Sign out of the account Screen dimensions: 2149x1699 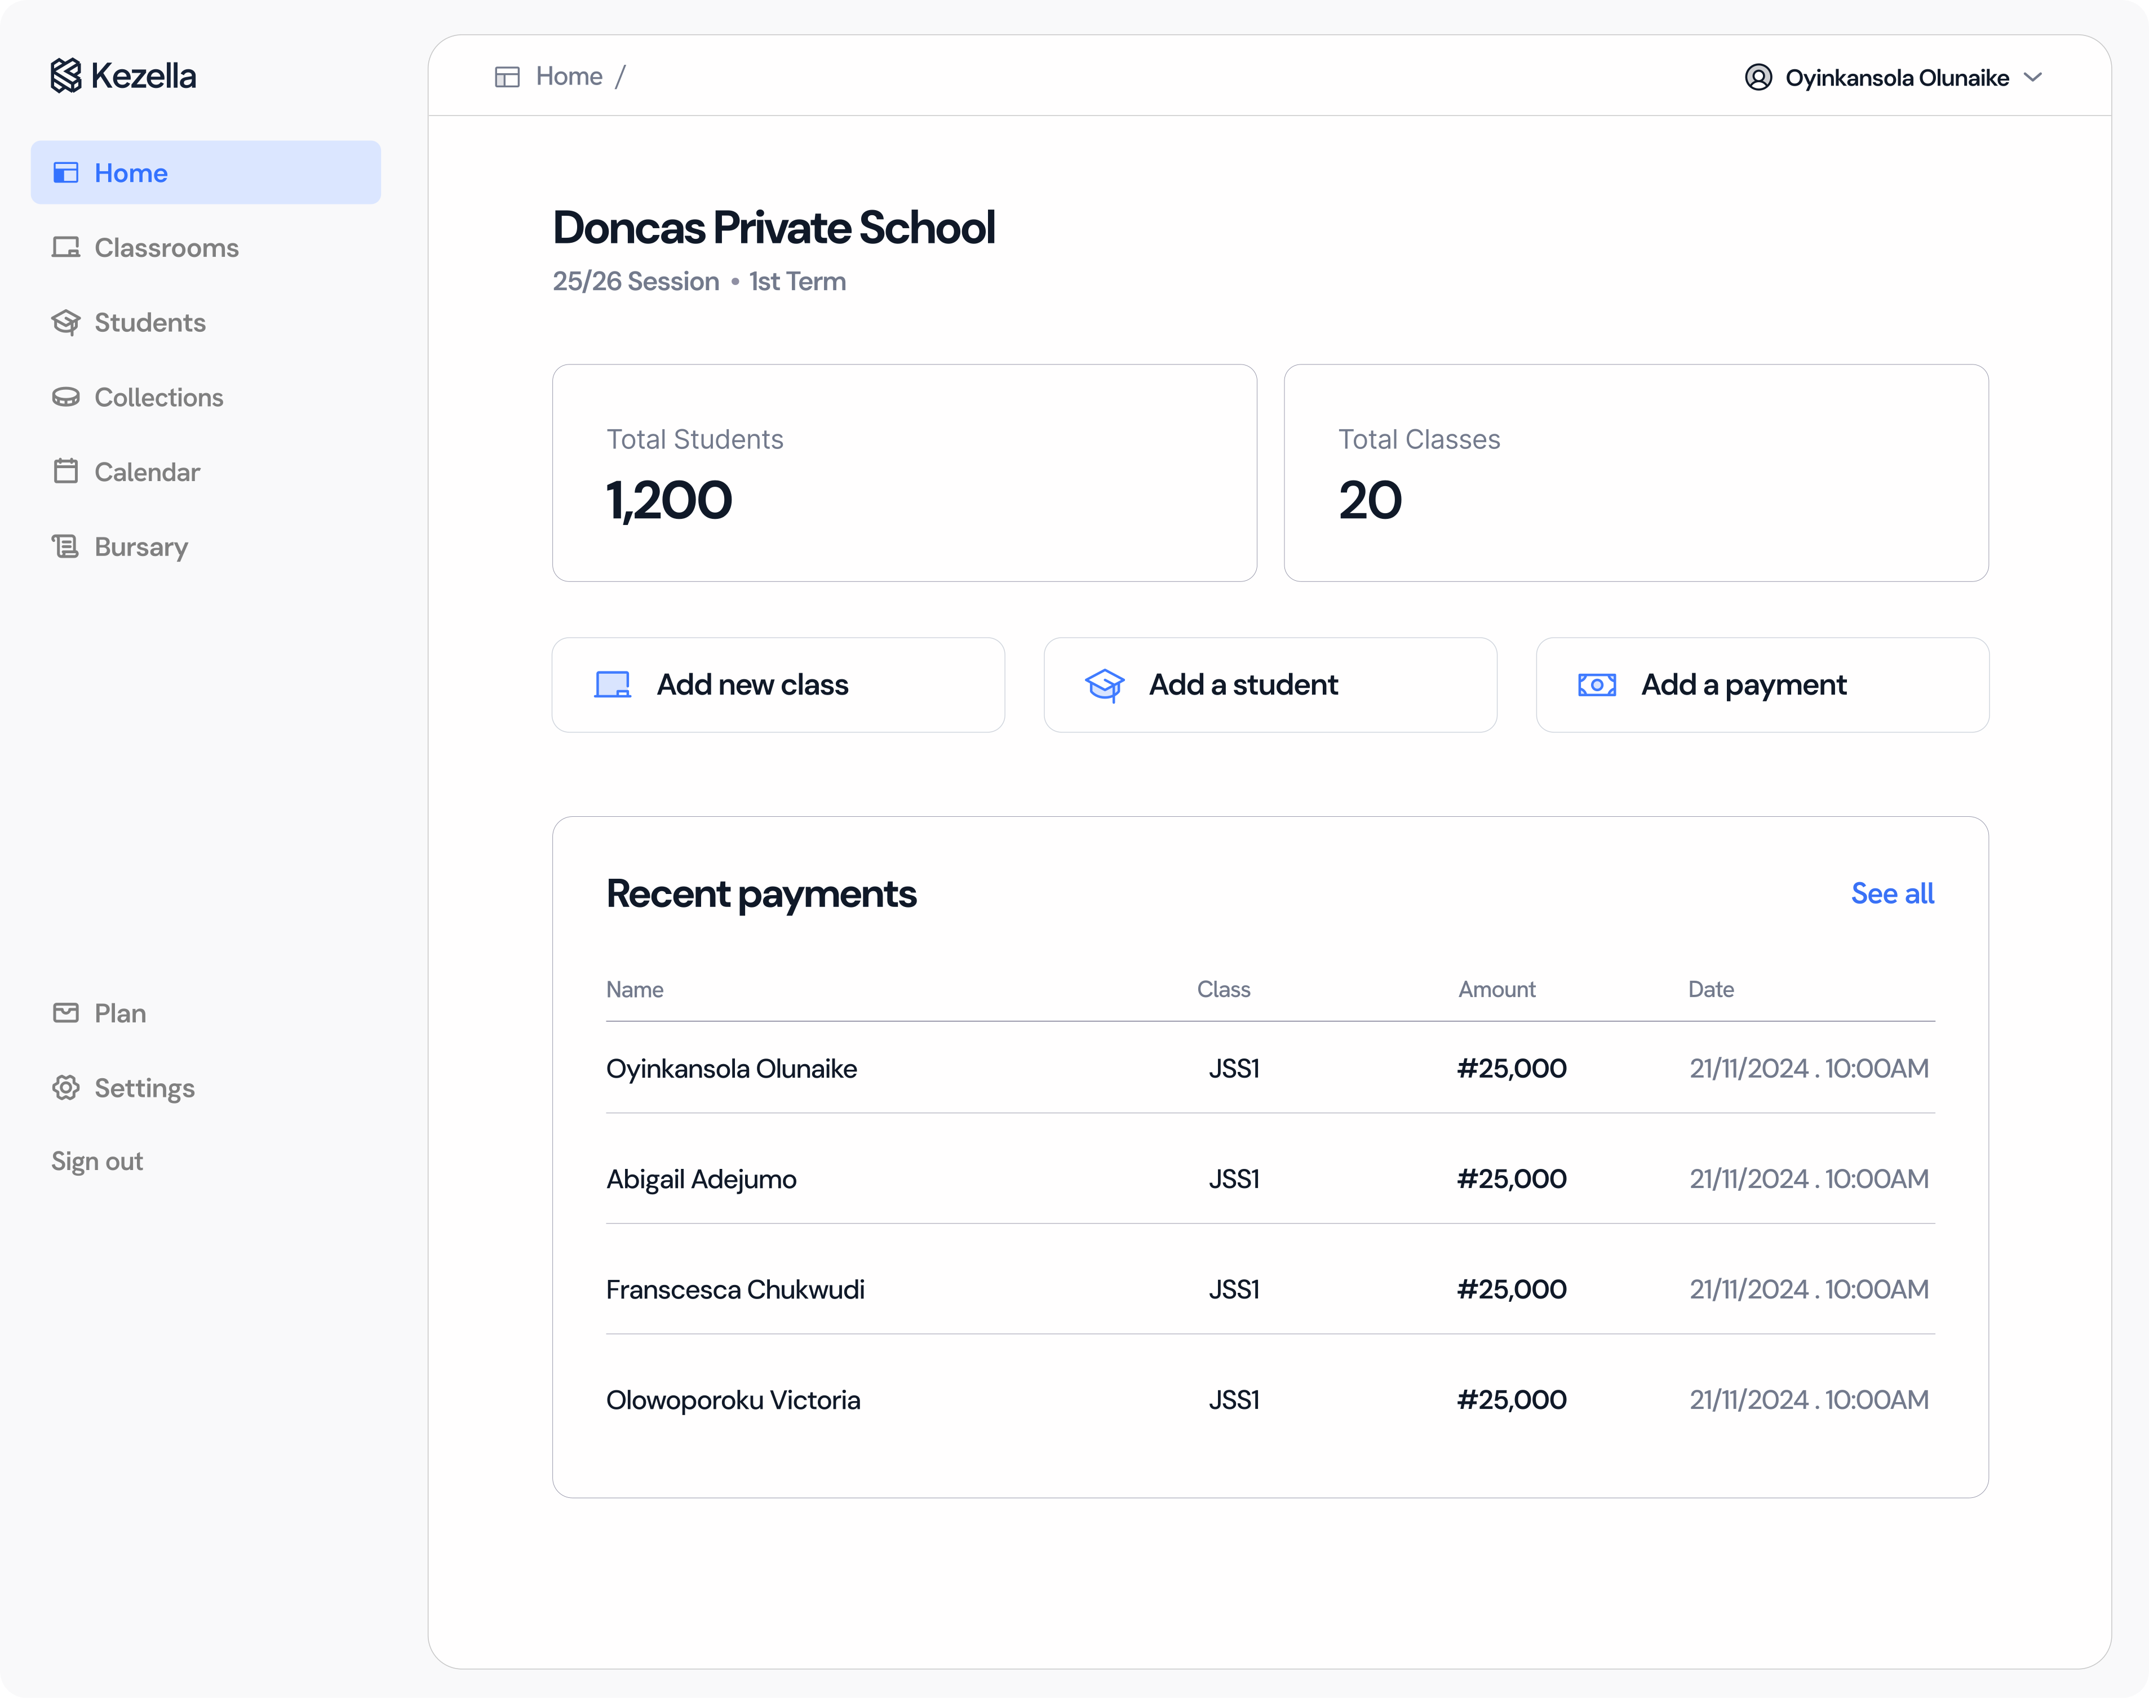[96, 1161]
